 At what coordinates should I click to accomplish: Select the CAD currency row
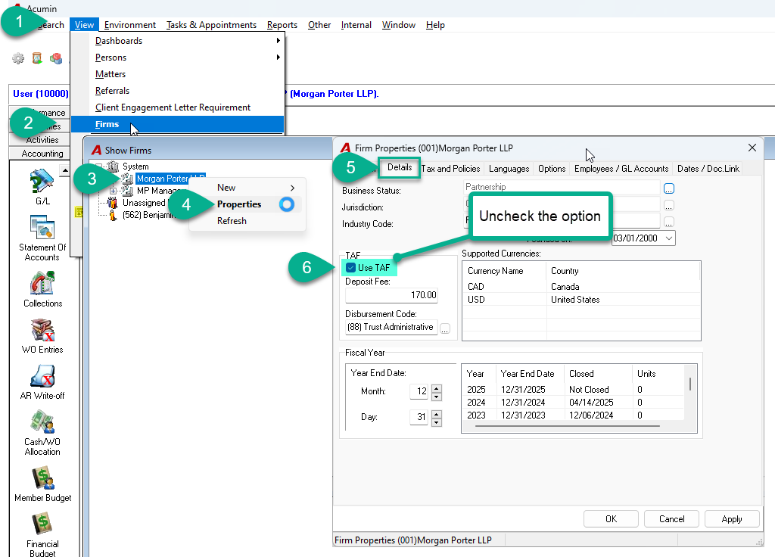(581, 287)
